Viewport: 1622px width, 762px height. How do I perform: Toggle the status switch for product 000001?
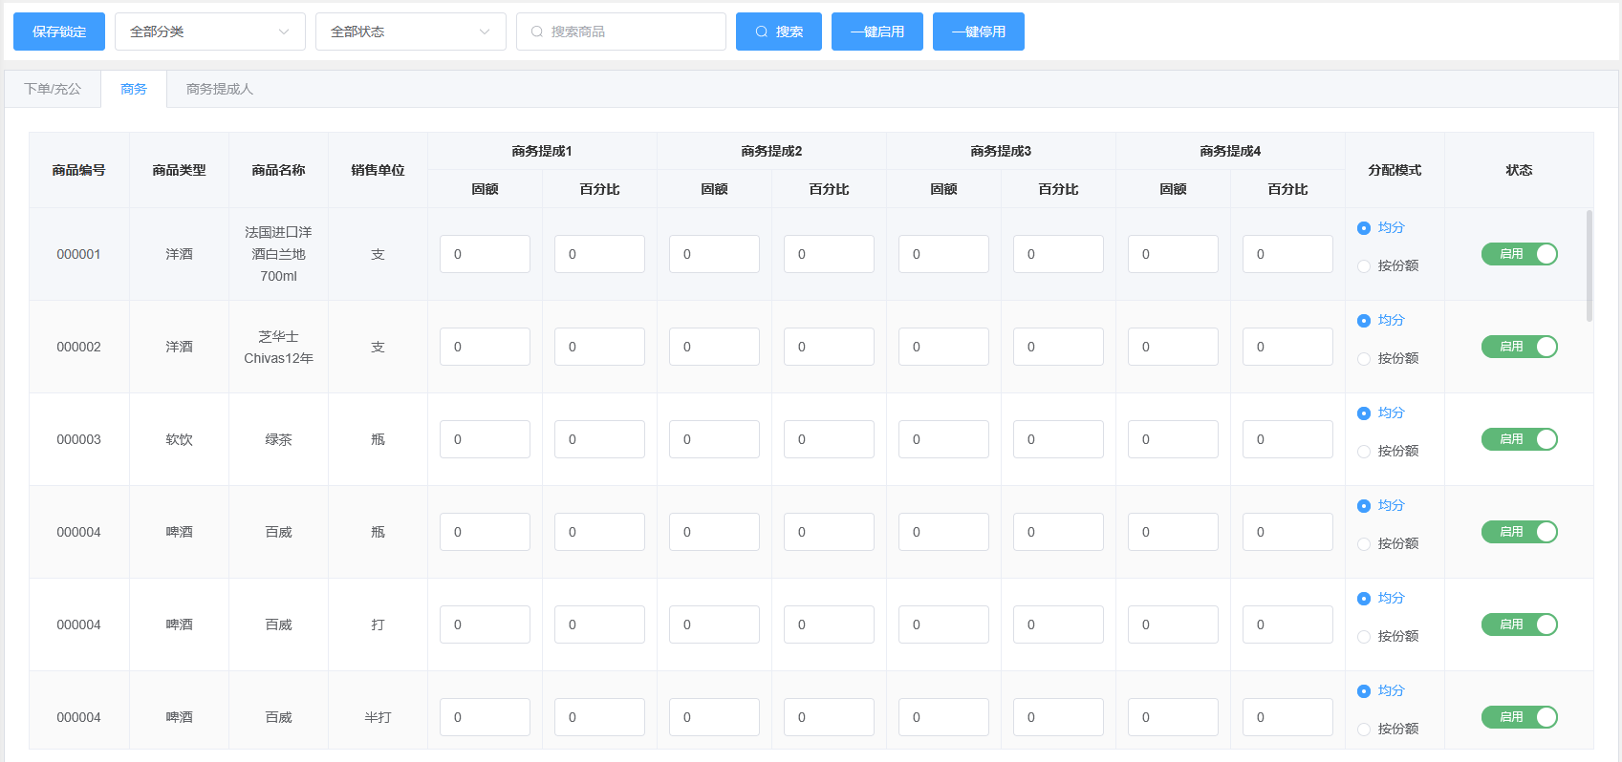tap(1519, 254)
